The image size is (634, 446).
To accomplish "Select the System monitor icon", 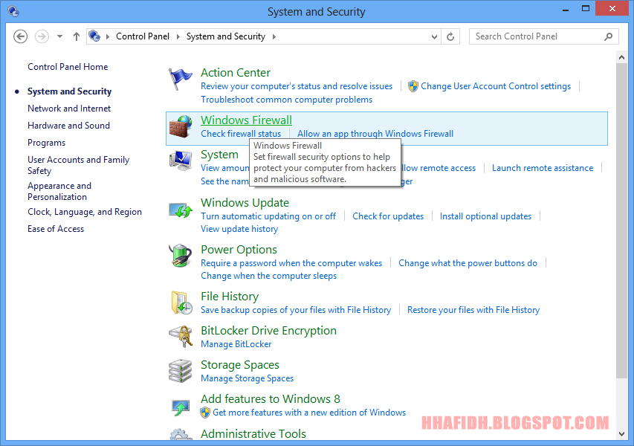I will [x=179, y=161].
